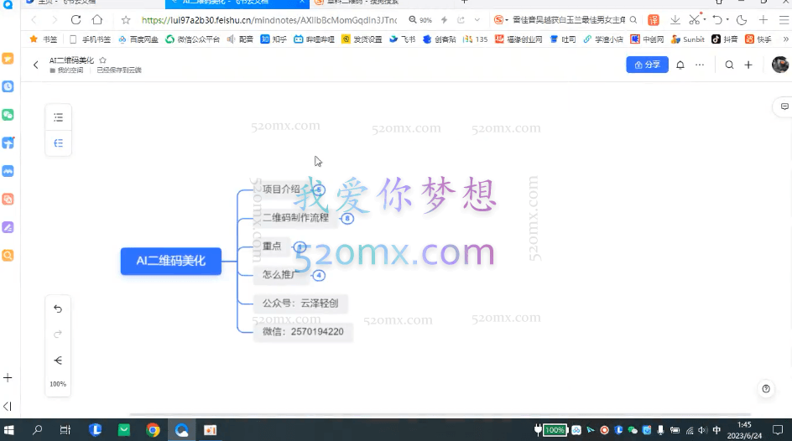Viewport: 792px width, 441px height.
Task: Click the plus new document icon
Action: click(748, 65)
